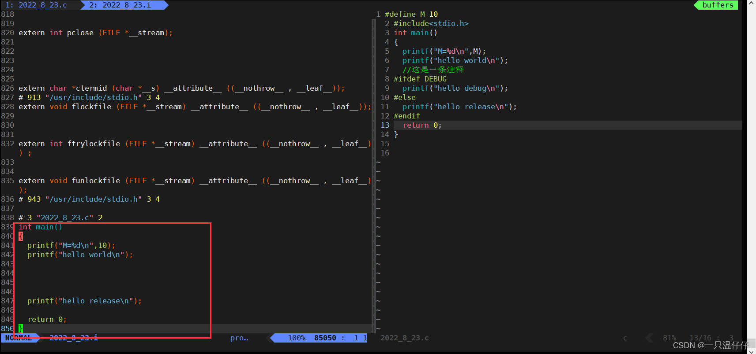The image size is (756, 354).
Task: Click line number 16 in right pane
Action: pos(385,153)
